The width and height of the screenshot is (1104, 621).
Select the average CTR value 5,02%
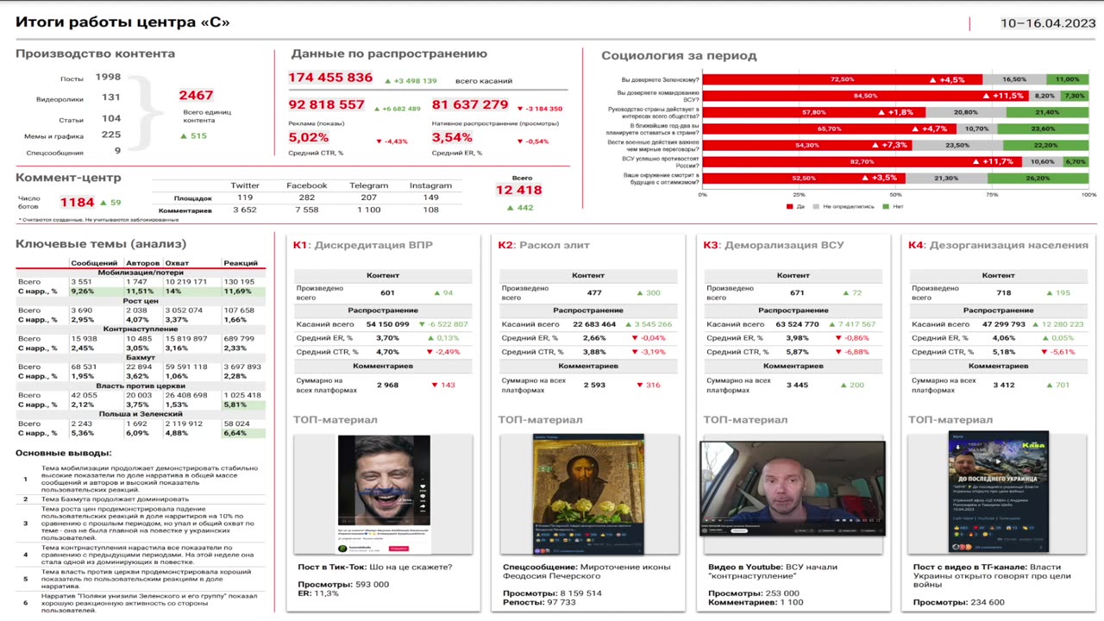click(309, 137)
